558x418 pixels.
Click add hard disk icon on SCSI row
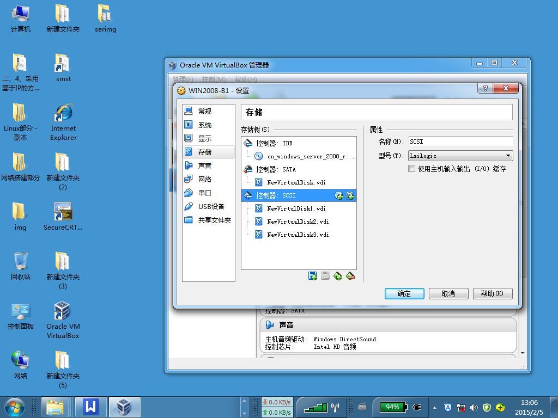(x=350, y=195)
